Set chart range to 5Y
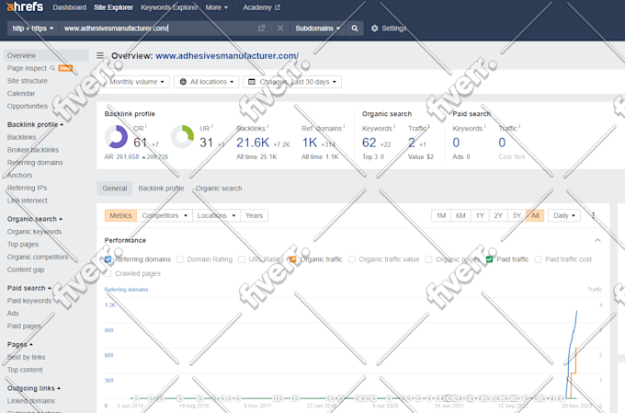The image size is (625, 413). (x=517, y=215)
